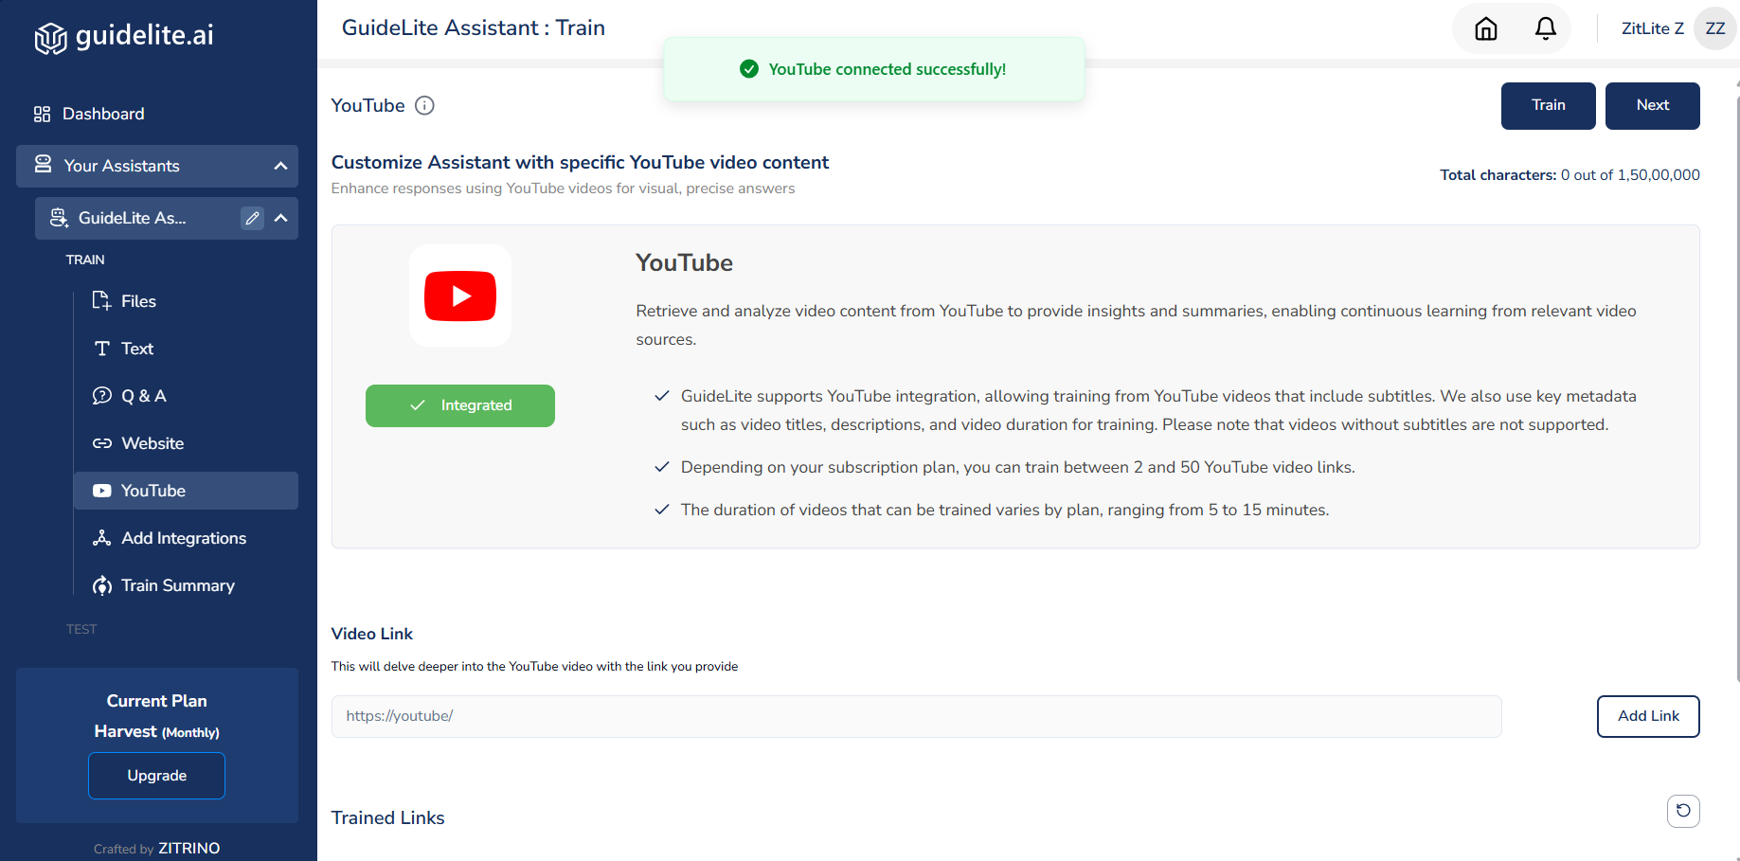The image size is (1740, 861).
Task: Select YouTube in the sidebar
Action: coord(186,491)
